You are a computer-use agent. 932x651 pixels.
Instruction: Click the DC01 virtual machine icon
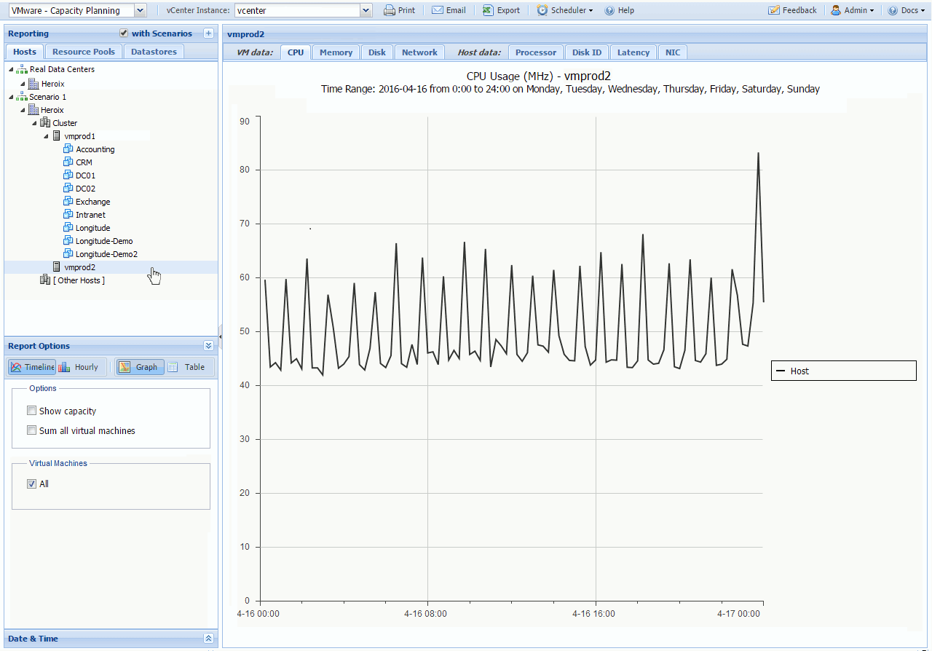click(68, 175)
